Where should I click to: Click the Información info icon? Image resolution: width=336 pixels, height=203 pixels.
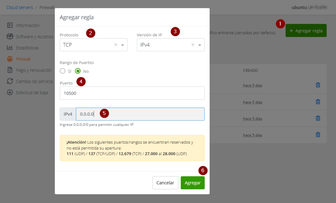pos(10,25)
